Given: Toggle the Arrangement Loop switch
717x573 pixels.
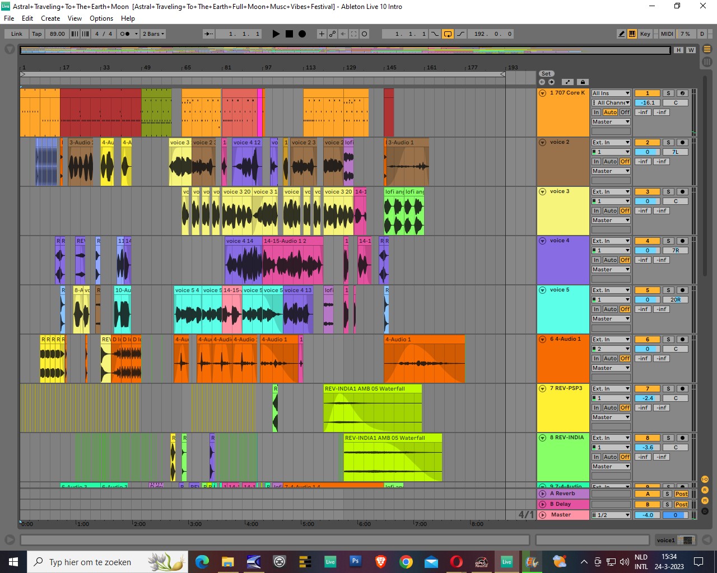Looking at the screenshot, I should pos(448,34).
